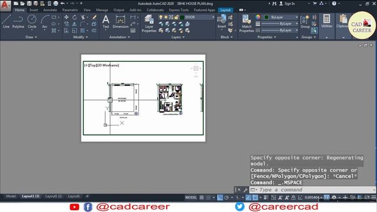Screen dimensions: 377x212
Task: Click the Save icon in quick access toolbar
Action: [x=29, y=4]
